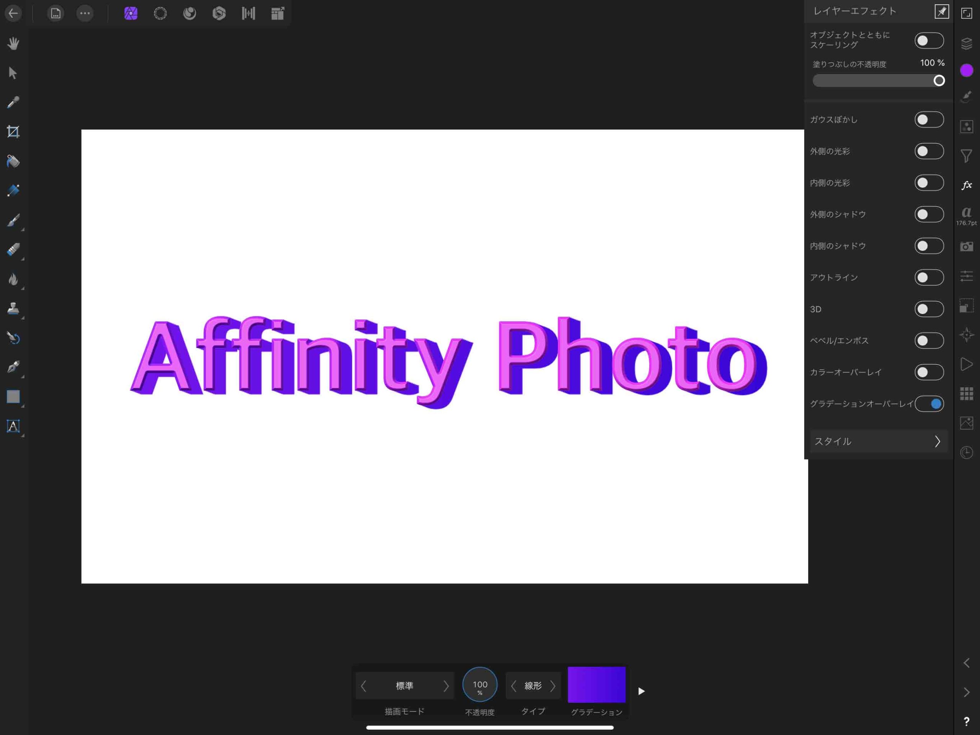Open the gradient type 線形 selector
Screen dimensions: 980x735
(x=533, y=686)
